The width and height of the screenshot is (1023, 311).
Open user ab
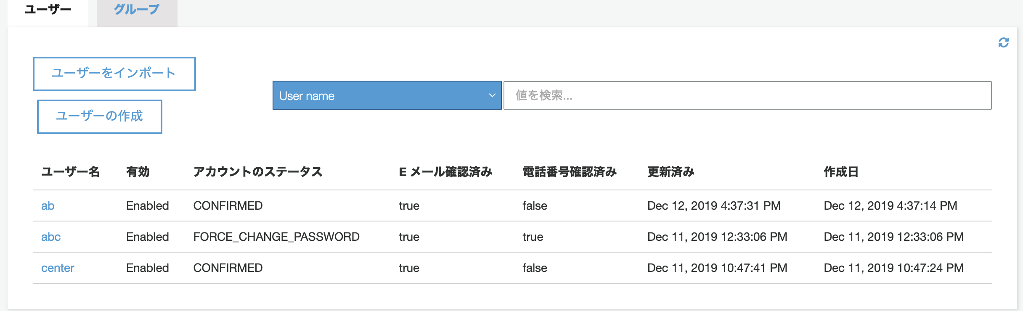pyautogui.click(x=48, y=206)
